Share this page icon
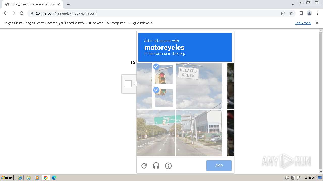Viewport: 323px width, 181px height. tap(283, 13)
